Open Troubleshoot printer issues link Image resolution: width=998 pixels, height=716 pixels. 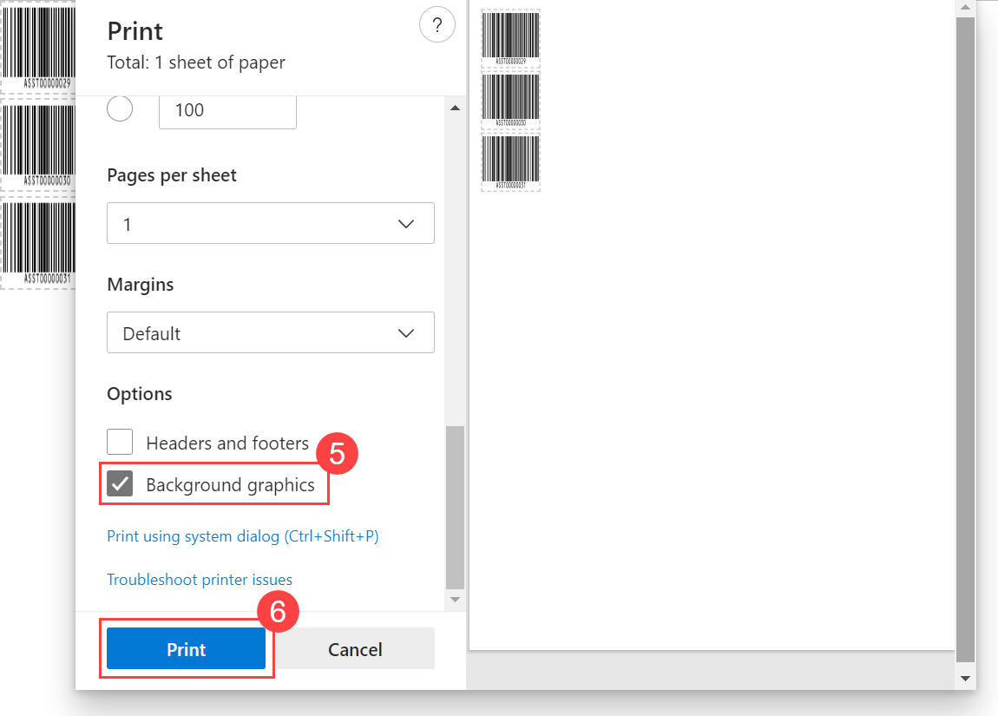pyautogui.click(x=200, y=580)
